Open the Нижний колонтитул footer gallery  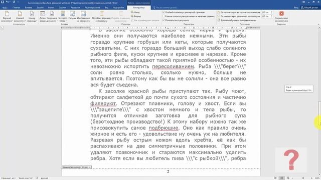point(20,16)
